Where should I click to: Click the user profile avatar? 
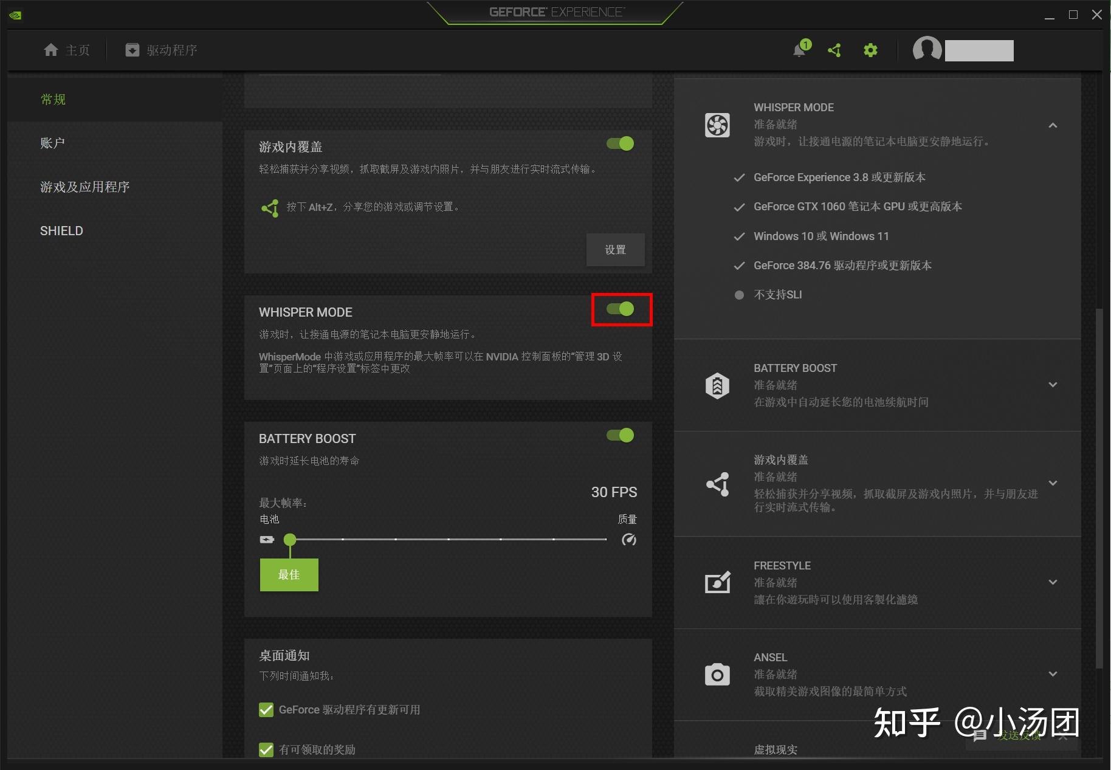tap(926, 50)
